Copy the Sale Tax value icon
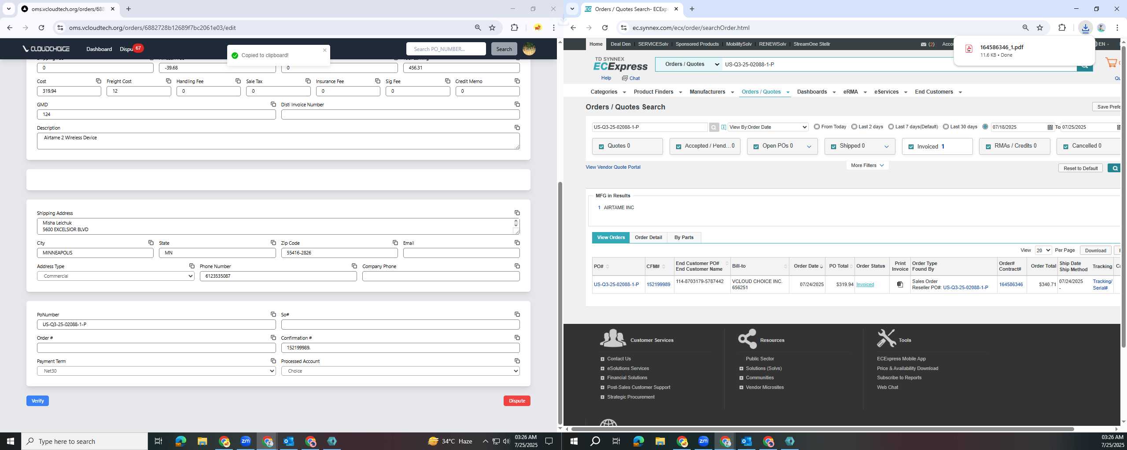This screenshot has width=1127, height=450. pos(308,81)
